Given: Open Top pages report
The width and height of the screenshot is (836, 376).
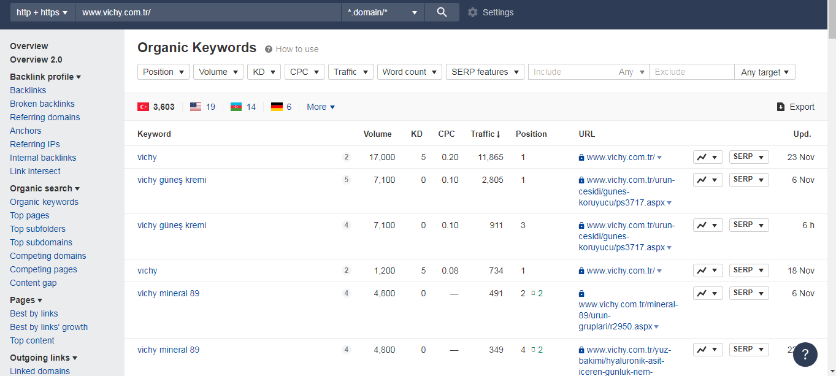Looking at the screenshot, I should tap(29, 215).
